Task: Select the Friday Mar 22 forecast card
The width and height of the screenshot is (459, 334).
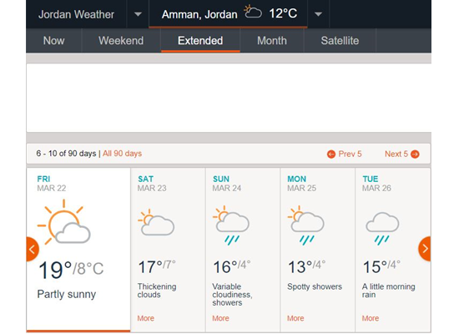Action: coord(78,250)
